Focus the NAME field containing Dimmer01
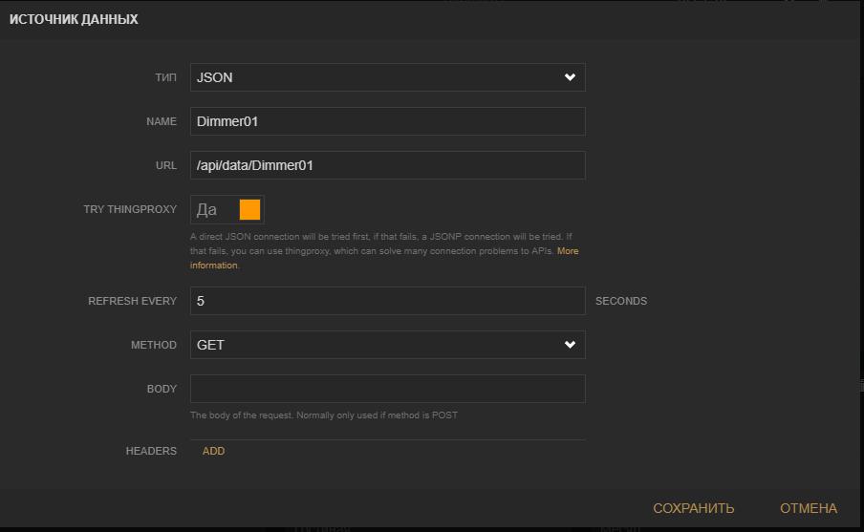Viewport: 864px width, 532px height. (387, 121)
